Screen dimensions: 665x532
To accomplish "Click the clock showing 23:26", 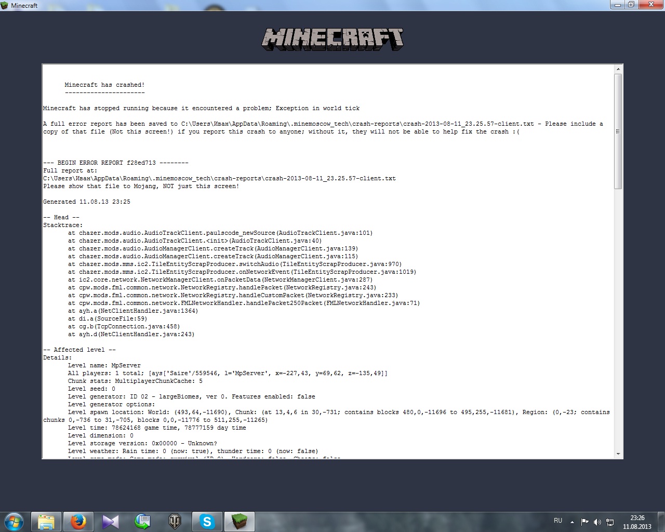I will coord(637,522).
